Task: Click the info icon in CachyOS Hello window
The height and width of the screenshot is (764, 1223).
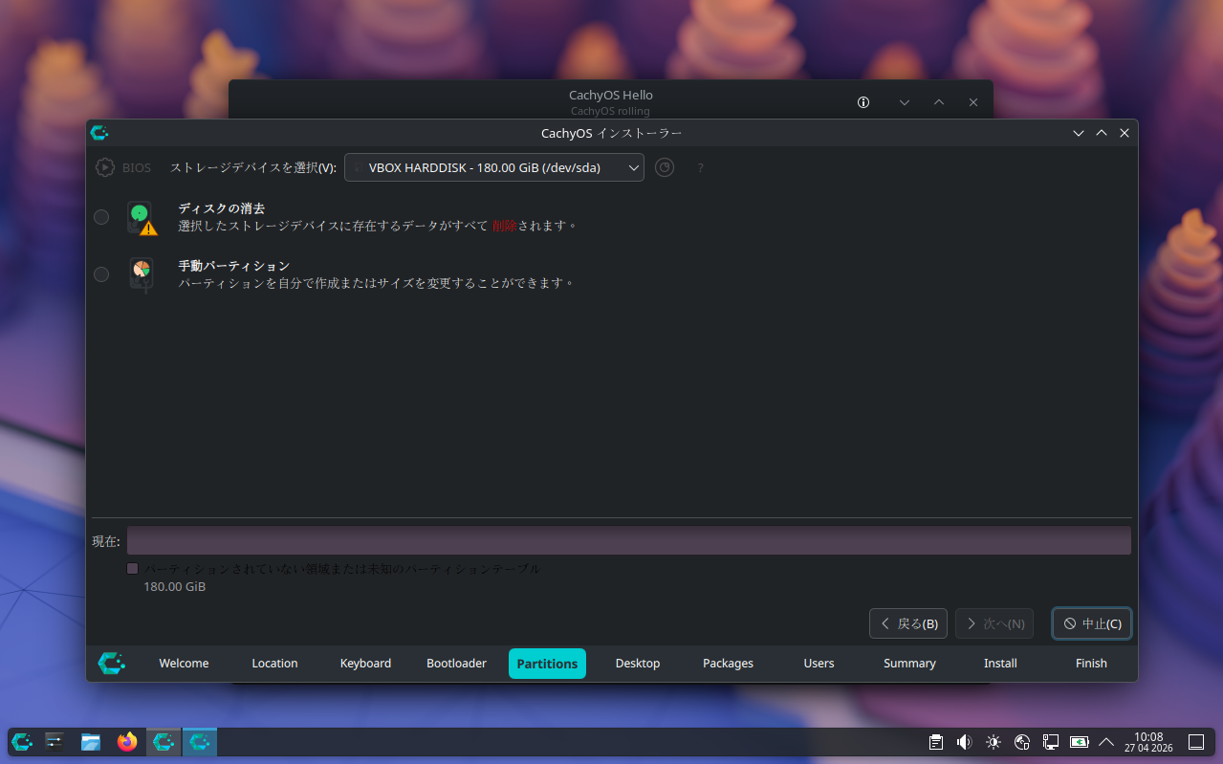Action: [863, 102]
